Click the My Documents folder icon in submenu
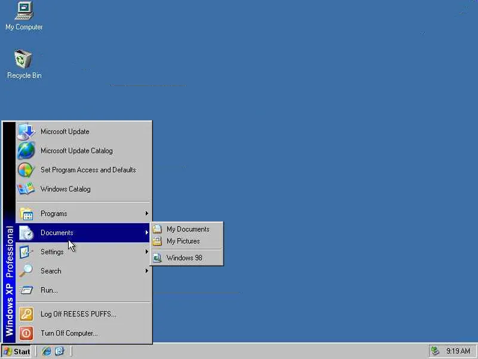This screenshot has height=359, width=478. point(157,229)
